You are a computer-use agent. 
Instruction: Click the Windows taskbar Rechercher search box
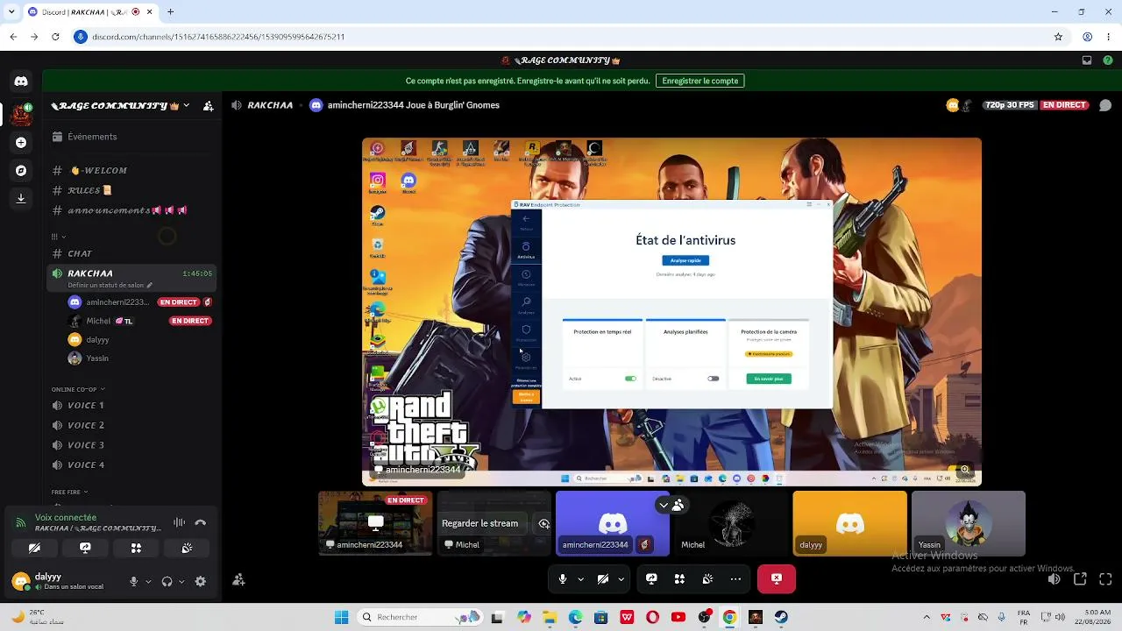tap(420, 617)
